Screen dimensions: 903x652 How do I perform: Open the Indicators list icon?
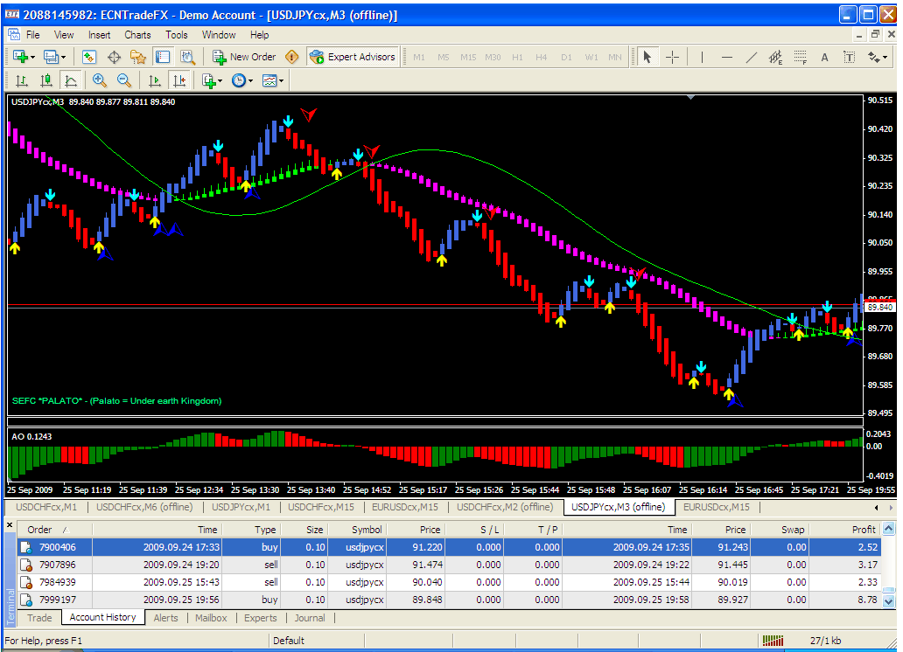208,80
